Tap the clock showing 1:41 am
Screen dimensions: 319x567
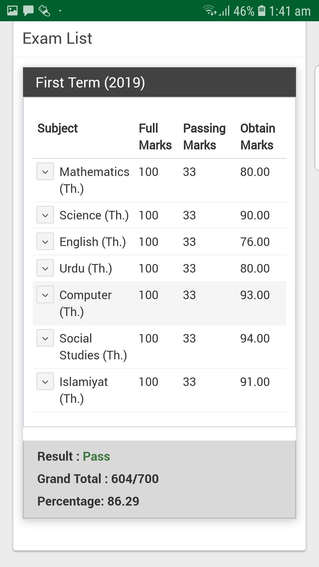coord(290,11)
